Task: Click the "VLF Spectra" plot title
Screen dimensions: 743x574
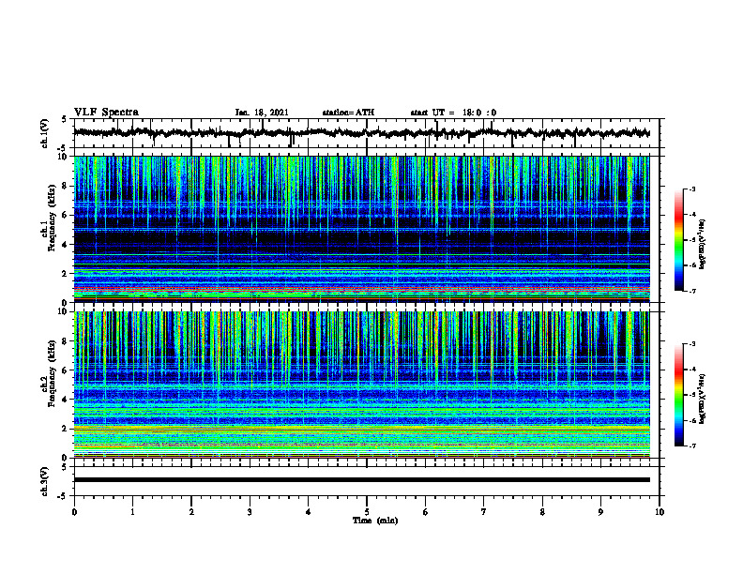Action: pyautogui.click(x=106, y=112)
